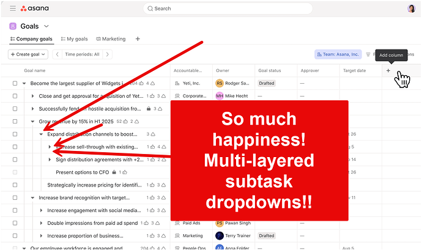Check the Double impressions row

point(15,223)
